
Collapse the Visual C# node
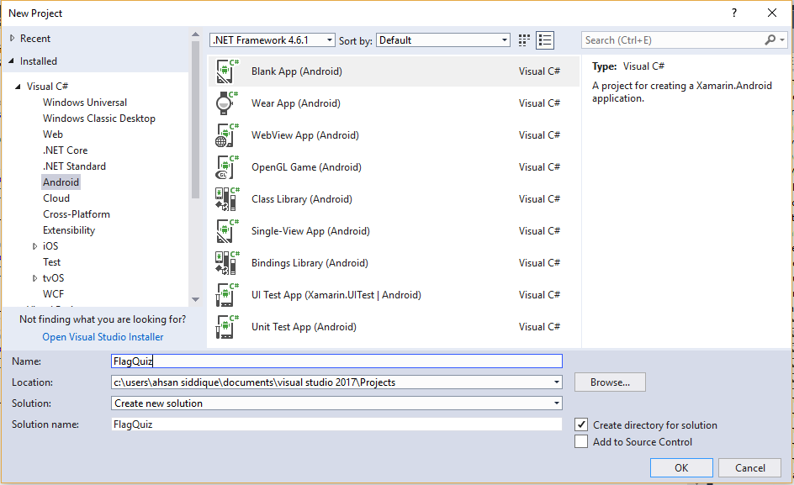pos(18,87)
